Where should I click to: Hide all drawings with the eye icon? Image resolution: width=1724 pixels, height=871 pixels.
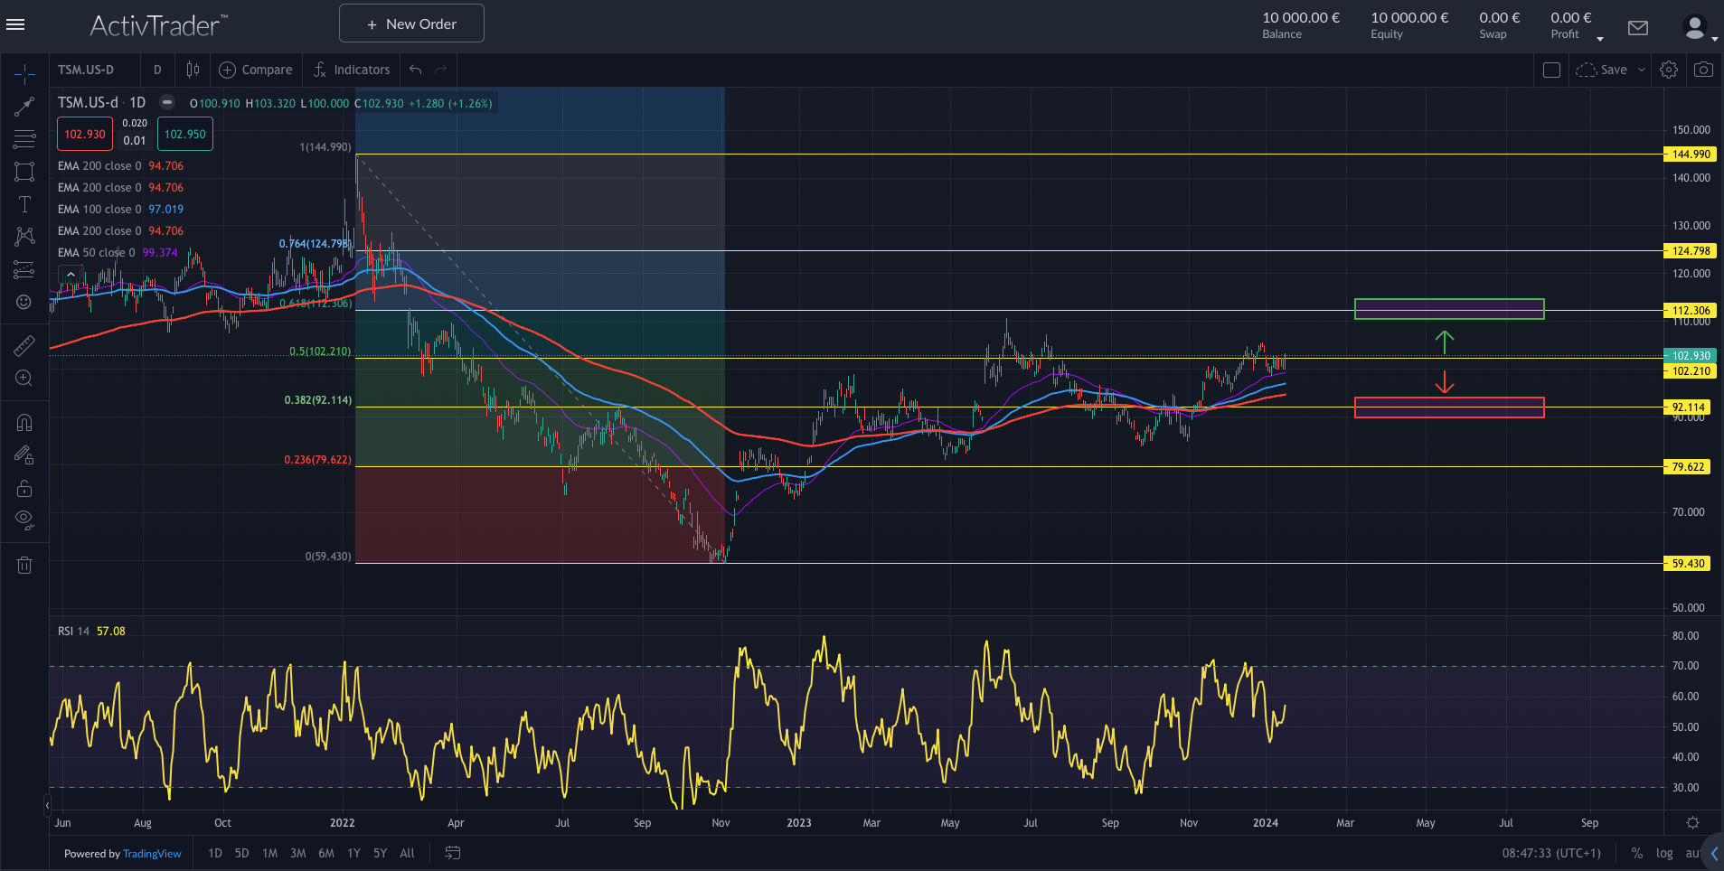24,520
